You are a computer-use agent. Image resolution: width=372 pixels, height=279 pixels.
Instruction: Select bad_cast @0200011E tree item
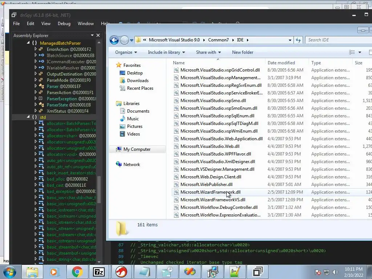coord(66,185)
